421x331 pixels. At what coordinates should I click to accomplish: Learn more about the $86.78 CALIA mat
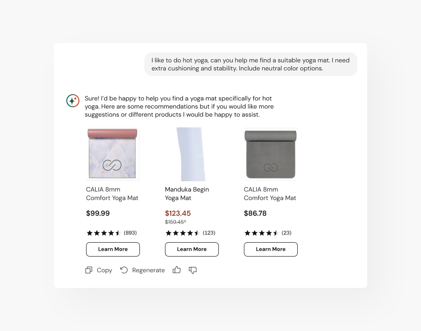pyautogui.click(x=271, y=249)
